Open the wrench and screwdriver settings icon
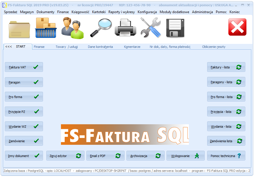 click(151, 28)
